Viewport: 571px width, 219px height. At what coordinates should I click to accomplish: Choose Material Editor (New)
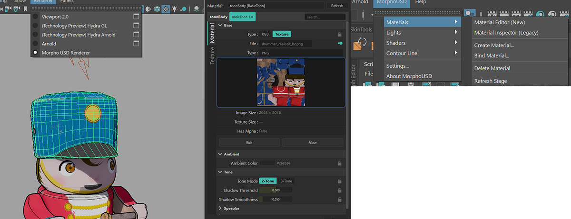[x=500, y=22]
